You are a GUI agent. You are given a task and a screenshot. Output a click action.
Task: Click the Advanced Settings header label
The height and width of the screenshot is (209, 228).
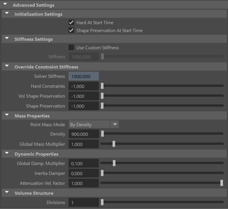(33, 5)
